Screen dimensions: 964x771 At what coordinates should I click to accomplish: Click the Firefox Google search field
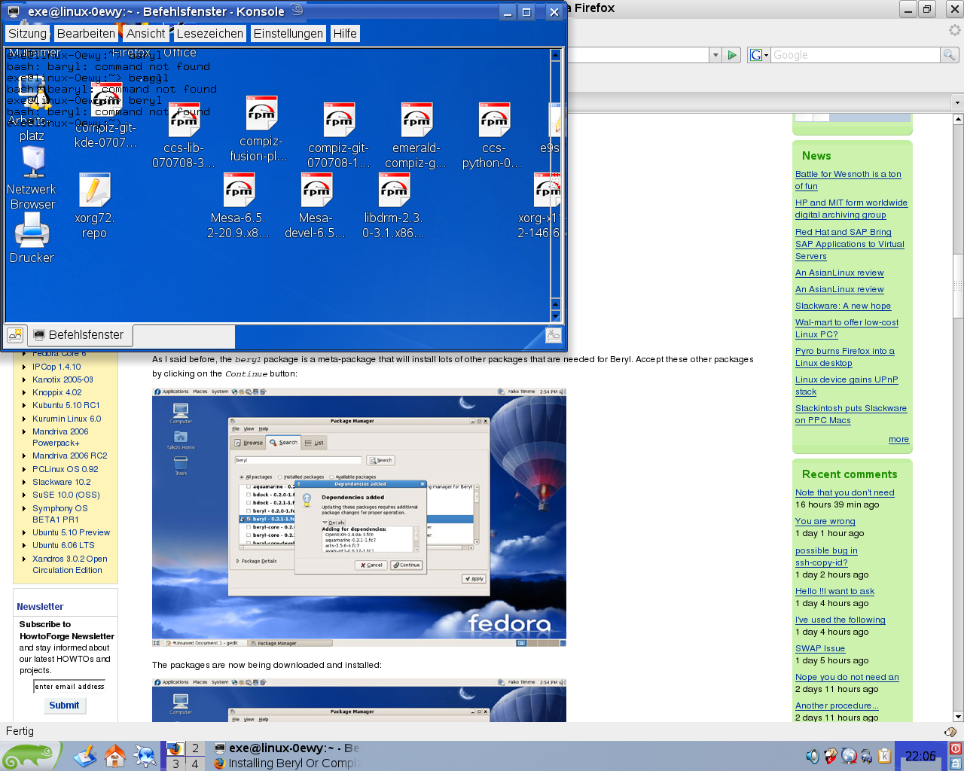click(x=856, y=55)
